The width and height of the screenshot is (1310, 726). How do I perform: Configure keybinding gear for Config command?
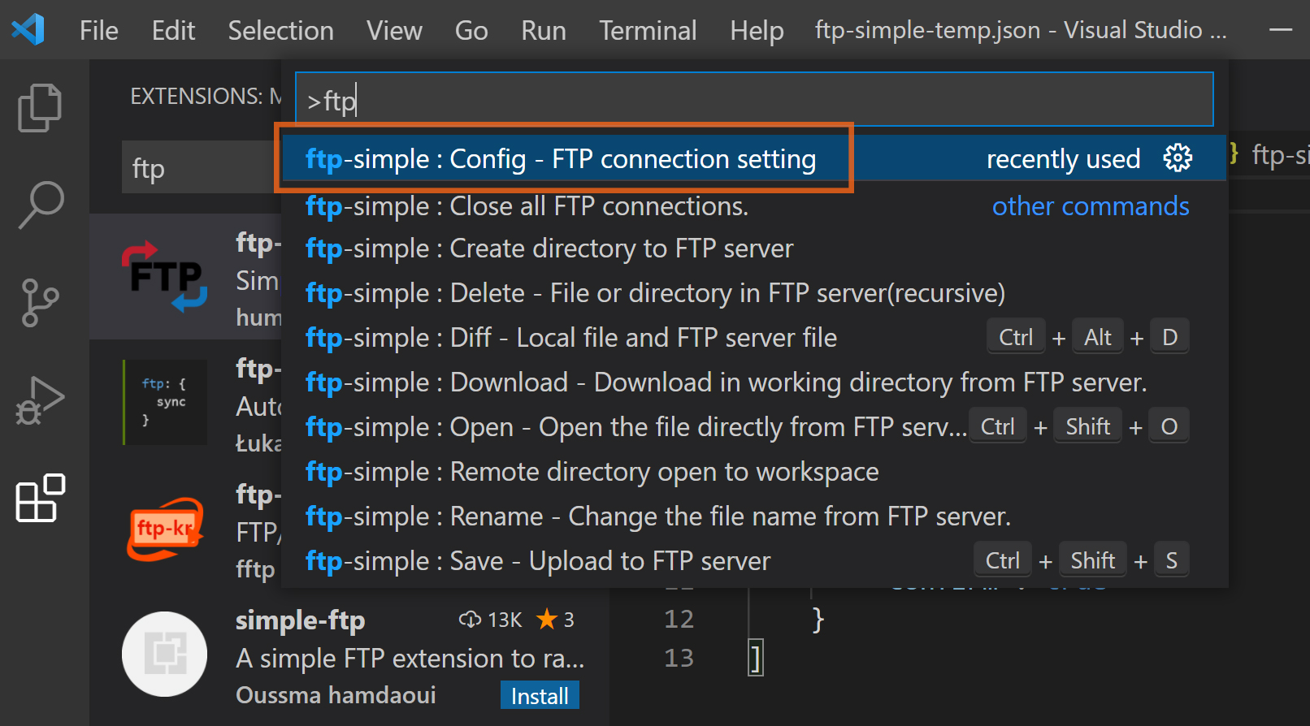pyautogui.click(x=1178, y=158)
